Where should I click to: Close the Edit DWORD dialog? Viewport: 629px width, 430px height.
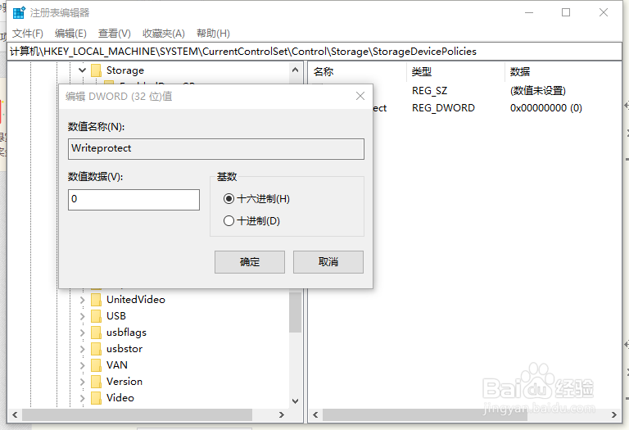click(x=360, y=96)
